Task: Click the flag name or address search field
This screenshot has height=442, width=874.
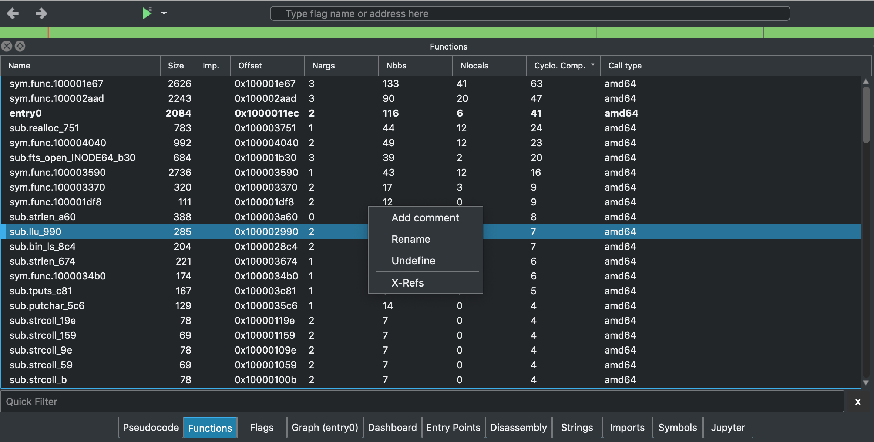Action: pyautogui.click(x=529, y=13)
